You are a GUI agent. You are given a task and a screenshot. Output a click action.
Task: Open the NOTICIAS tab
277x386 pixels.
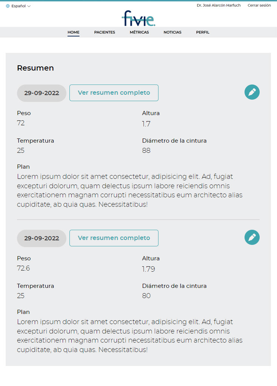172,32
